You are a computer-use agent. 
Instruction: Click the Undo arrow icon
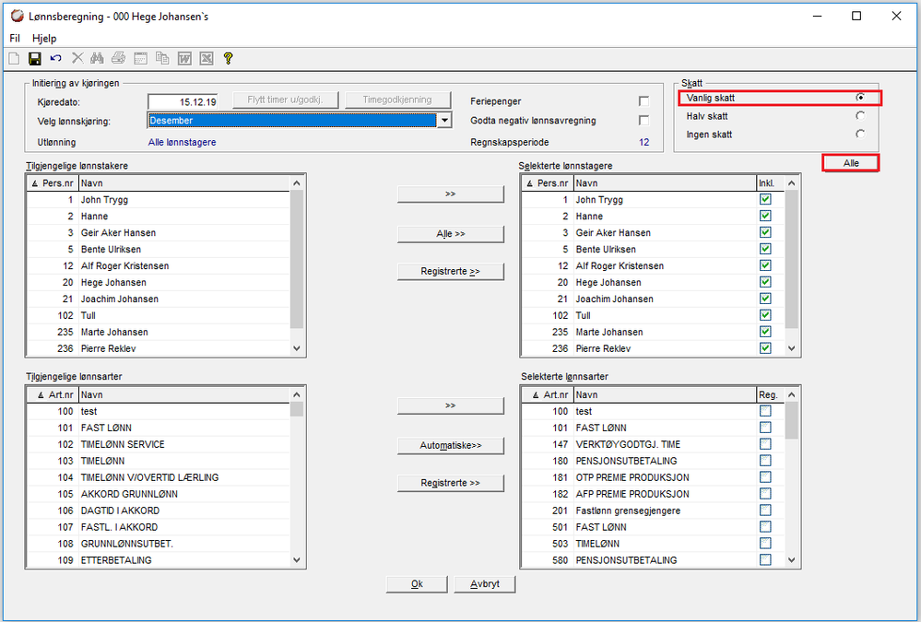(56, 58)
